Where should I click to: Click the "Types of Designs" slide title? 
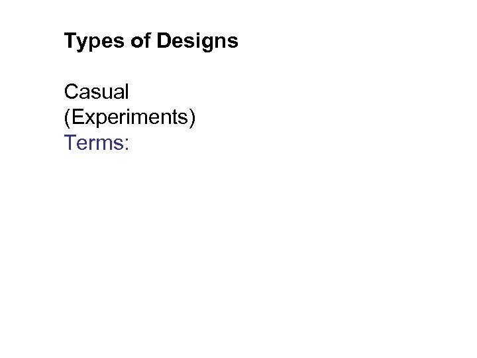tap(151, 42)
